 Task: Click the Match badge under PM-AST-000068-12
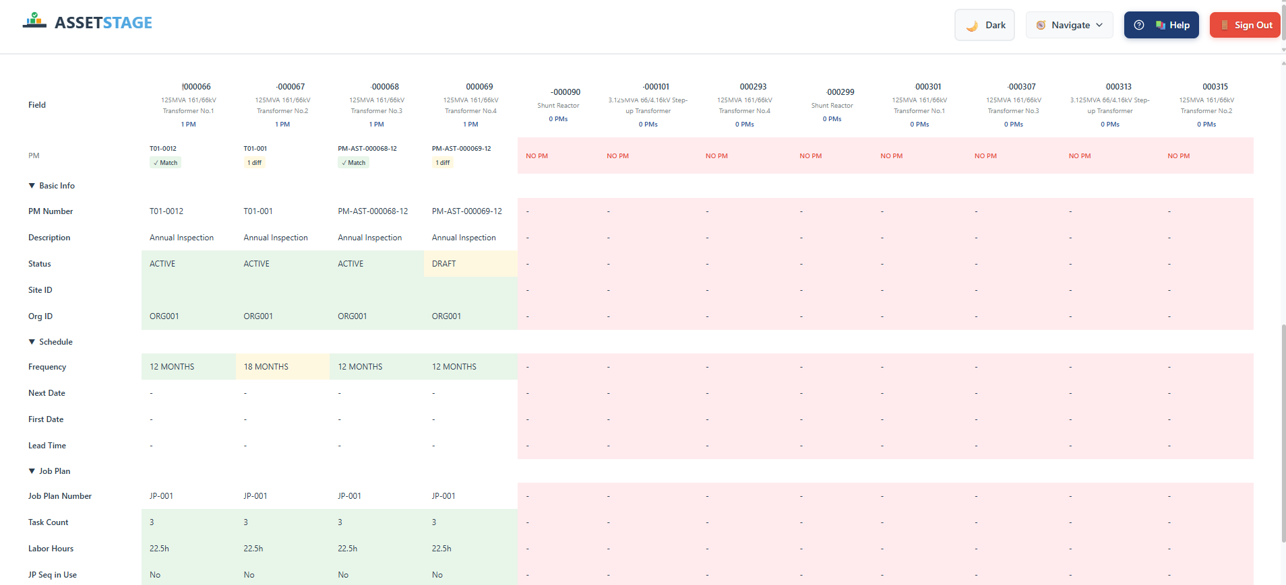[353, 163]
